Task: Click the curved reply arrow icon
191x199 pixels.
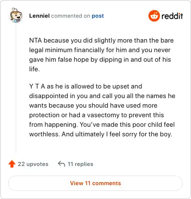Action: (62, 164)
